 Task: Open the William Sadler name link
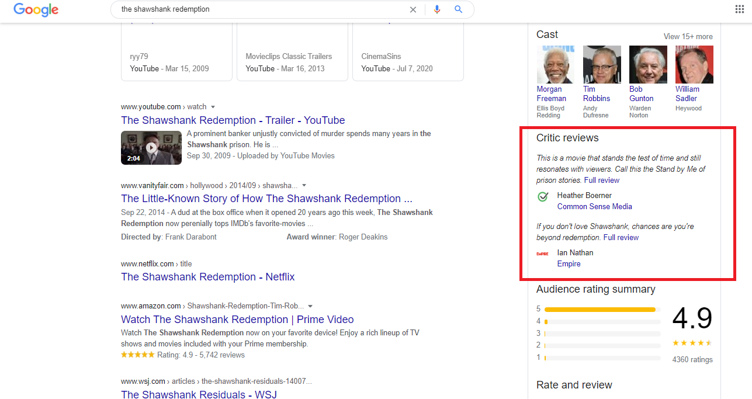tap(687, 94)
